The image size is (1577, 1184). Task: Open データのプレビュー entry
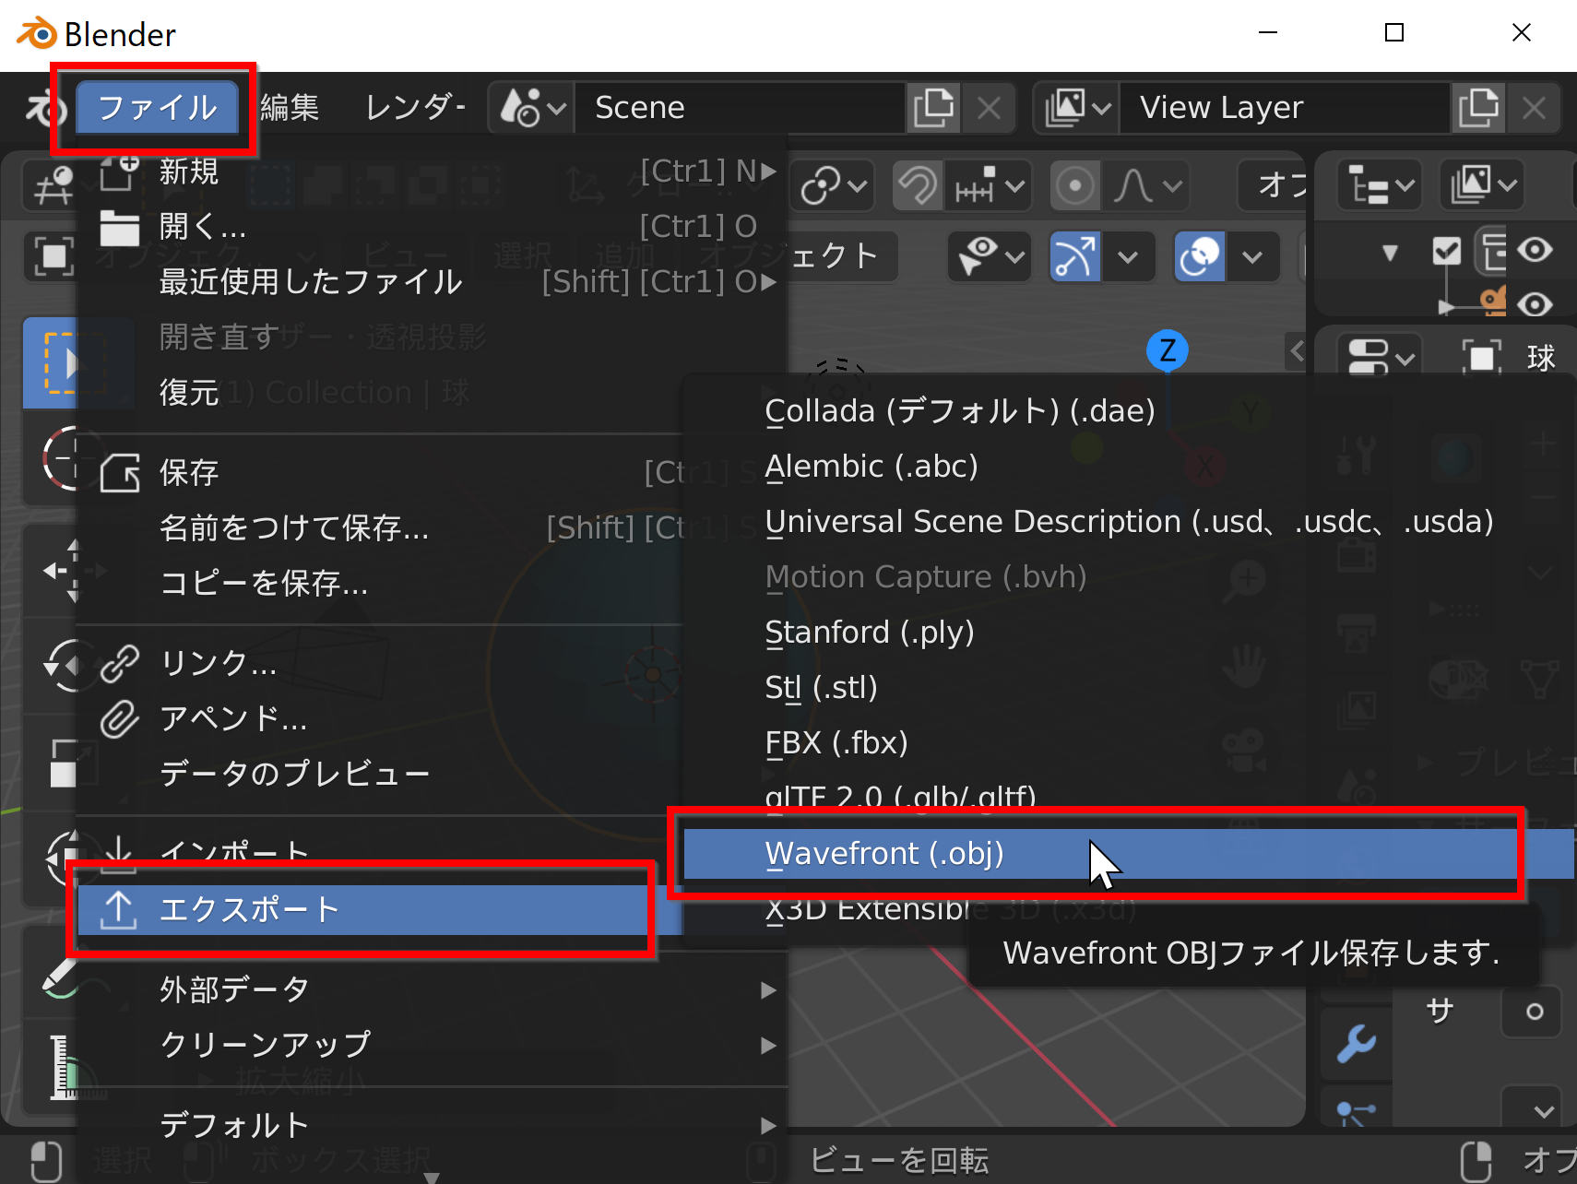tap(378, 775)
